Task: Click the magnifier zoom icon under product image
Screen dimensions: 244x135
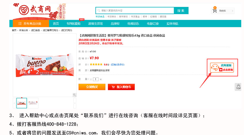Action: point(74,95)
